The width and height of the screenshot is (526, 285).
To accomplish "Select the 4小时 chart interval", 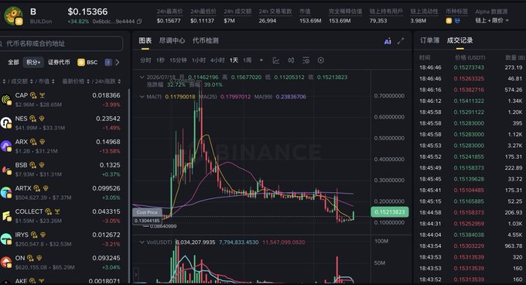I will pos(217,60).
